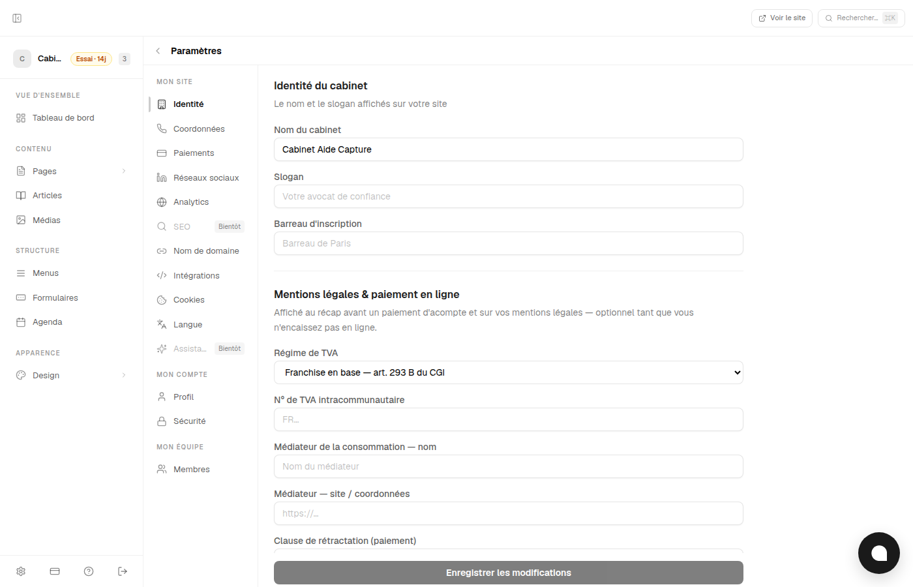Screen dimensions: 913x587
Task: Click the Slogan input field
Action: [x=509, y=196]
